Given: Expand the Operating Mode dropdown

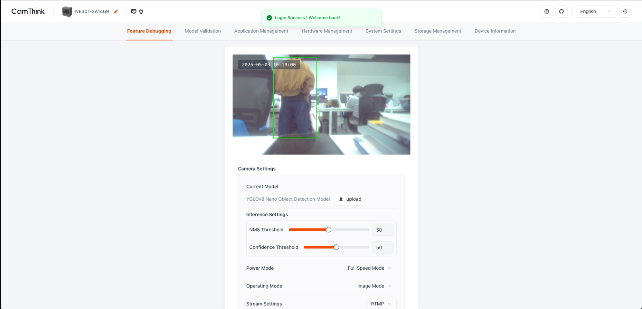Looking at the screenshot, I should click(x=374, y=286).
